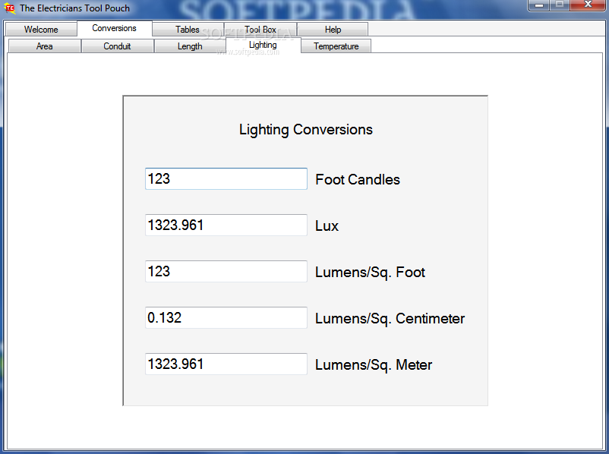609x454 pixels.
Task: Switch to the Tables tab
Action: point(188,30)
